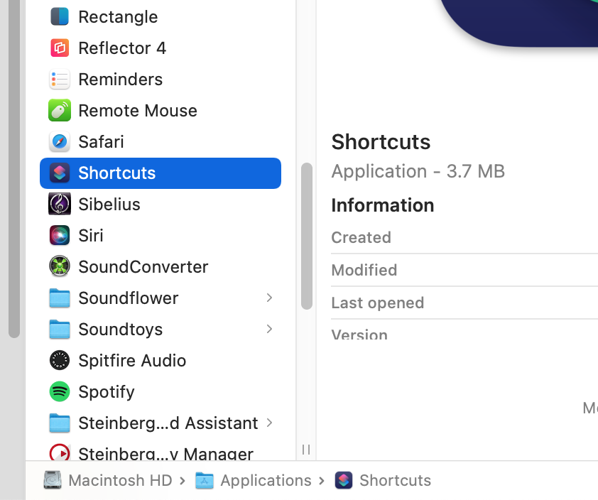The width and height of the screenshot is (598, 500).
Task: Click the Application - 3.7 MB text
Action: (x=418, y=171)
